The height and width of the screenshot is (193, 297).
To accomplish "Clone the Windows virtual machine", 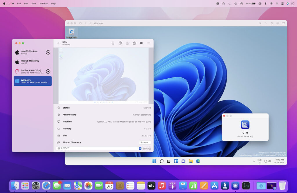I will click(120, 43).
